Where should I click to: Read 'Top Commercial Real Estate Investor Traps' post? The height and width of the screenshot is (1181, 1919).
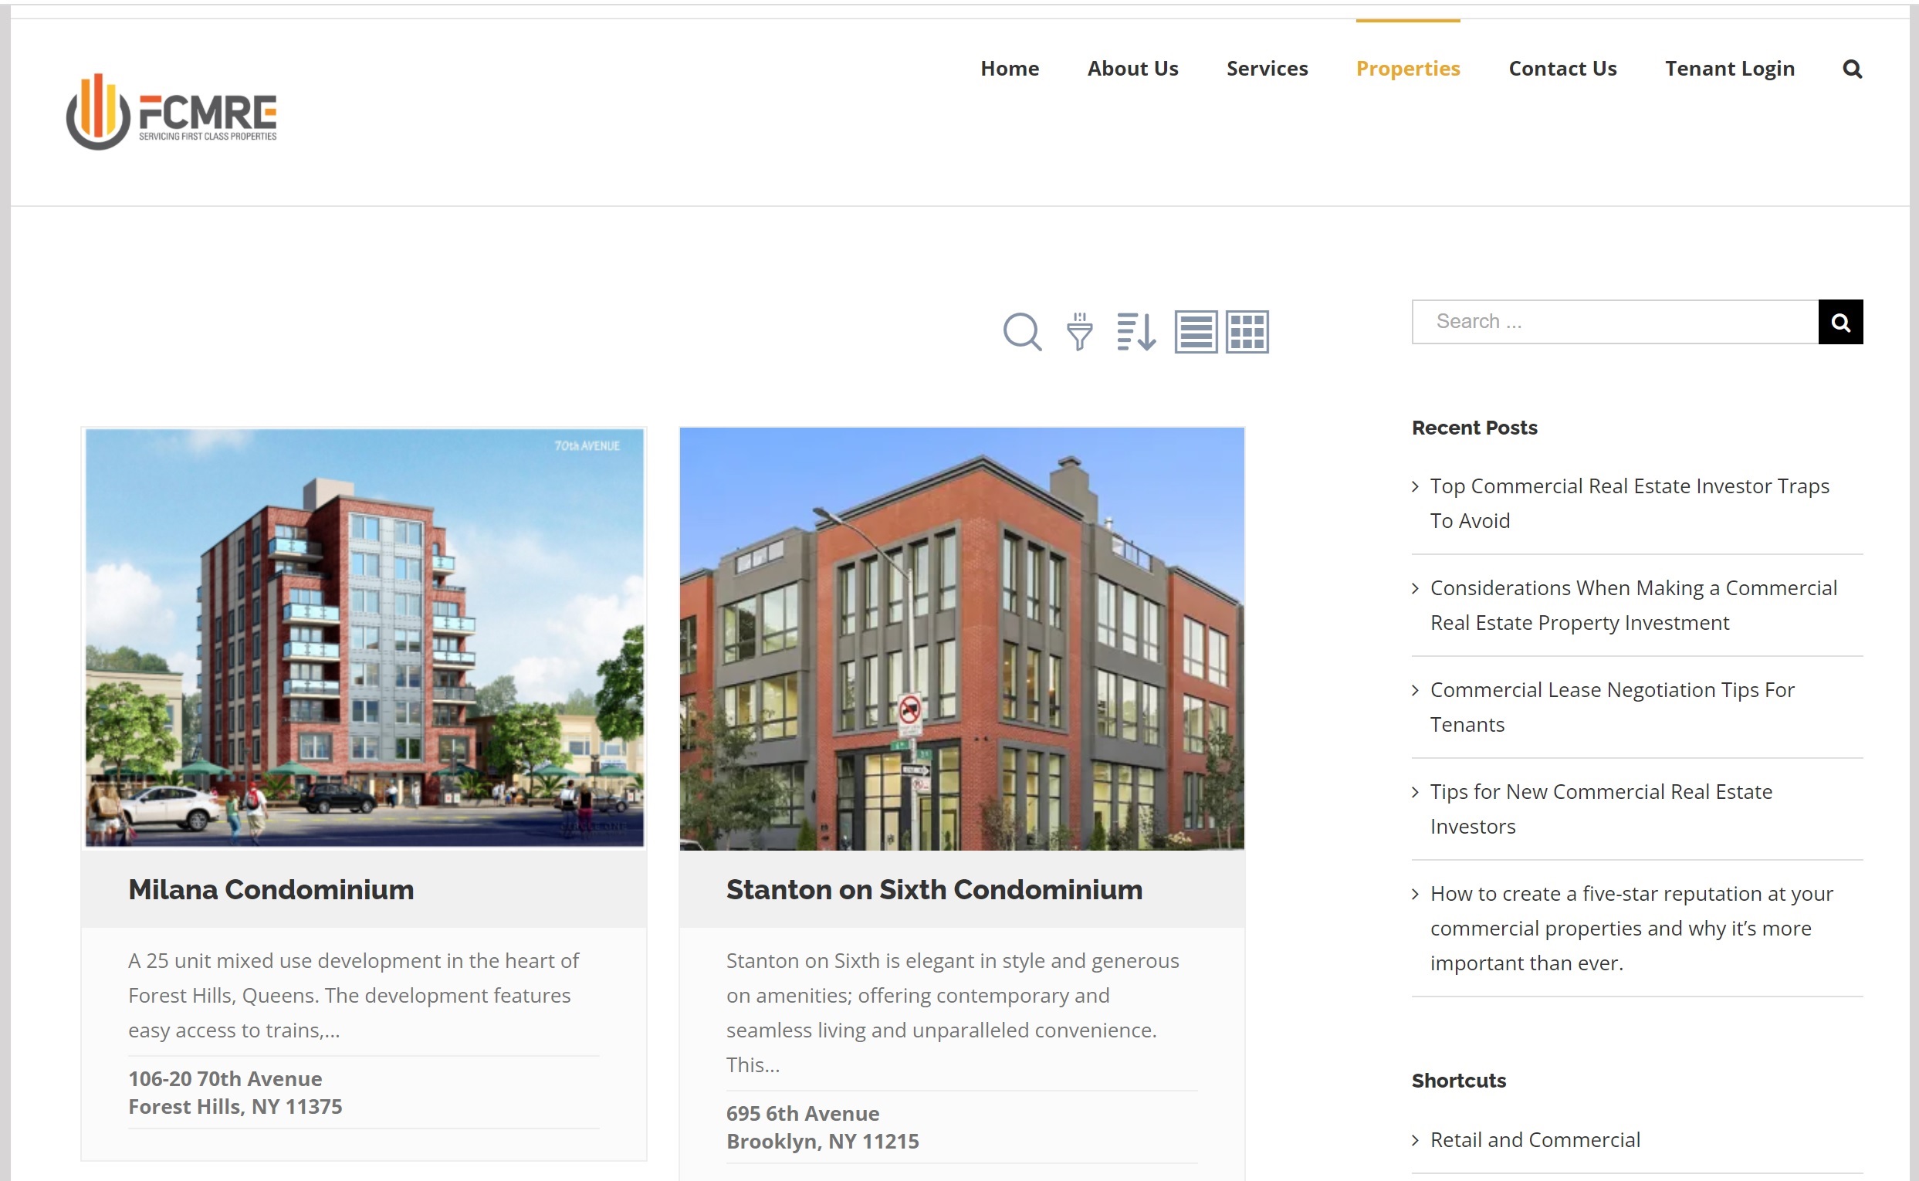(x=1630, y=503)
